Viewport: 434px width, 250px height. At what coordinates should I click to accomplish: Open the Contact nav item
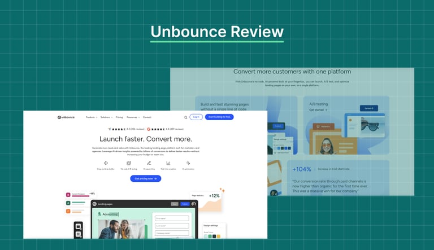[147, 117]
